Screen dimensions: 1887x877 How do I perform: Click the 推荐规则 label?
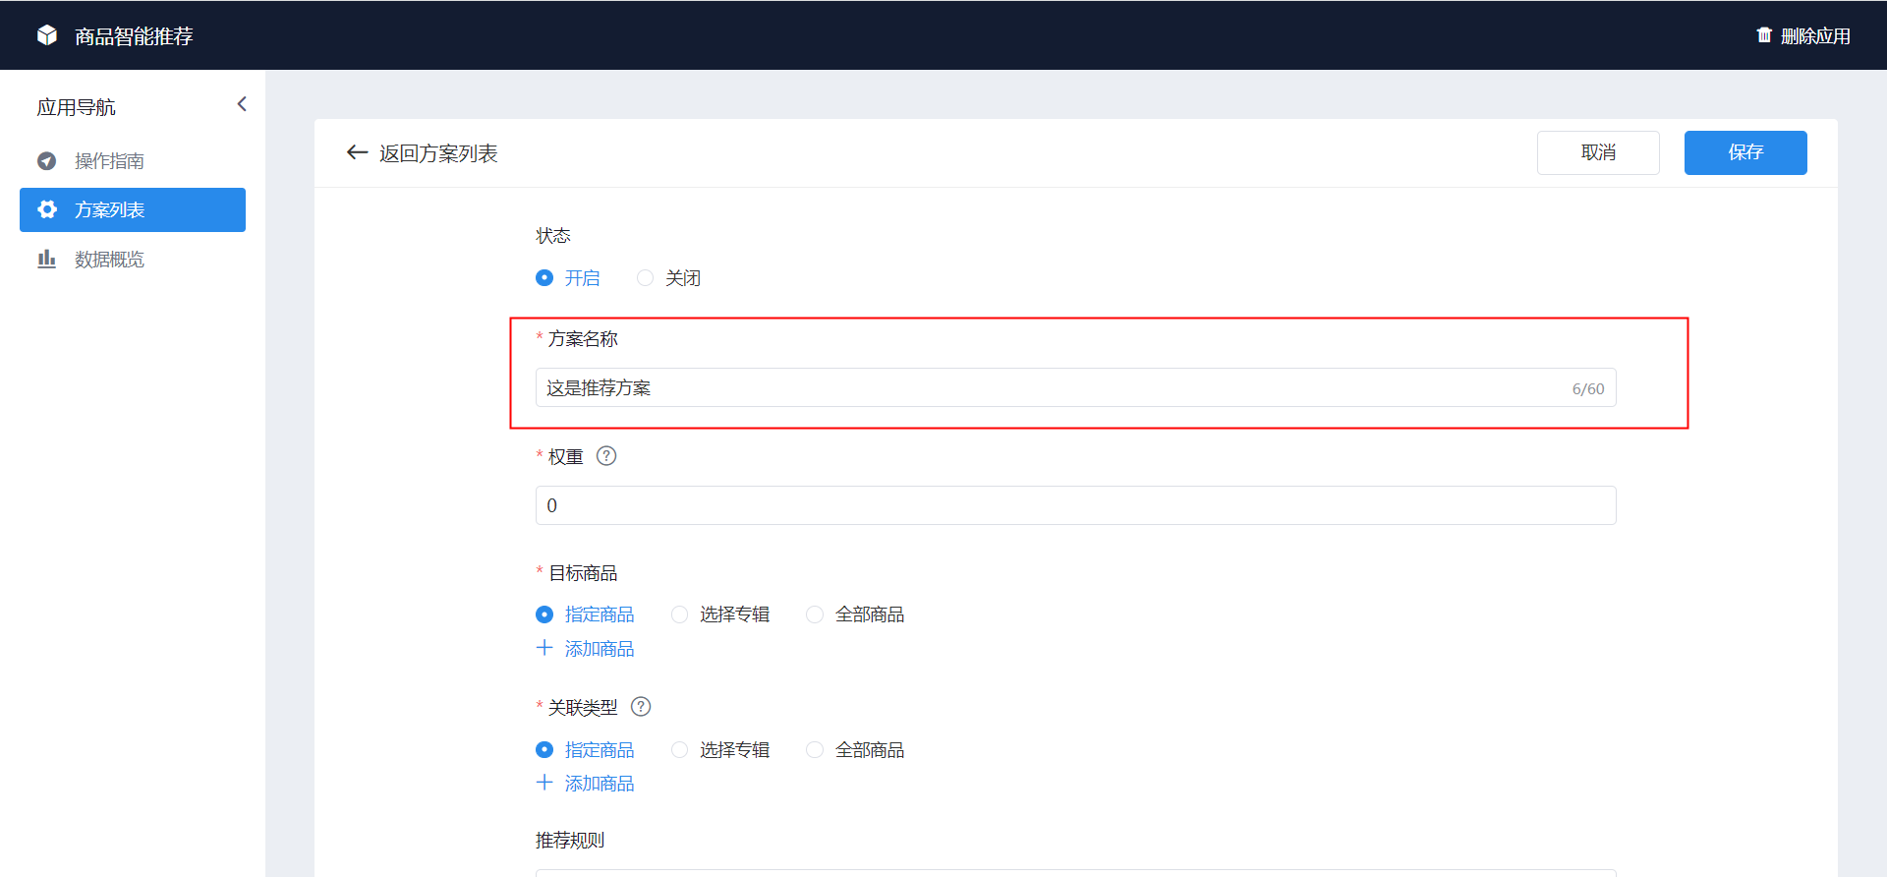(x=570, y=841)
